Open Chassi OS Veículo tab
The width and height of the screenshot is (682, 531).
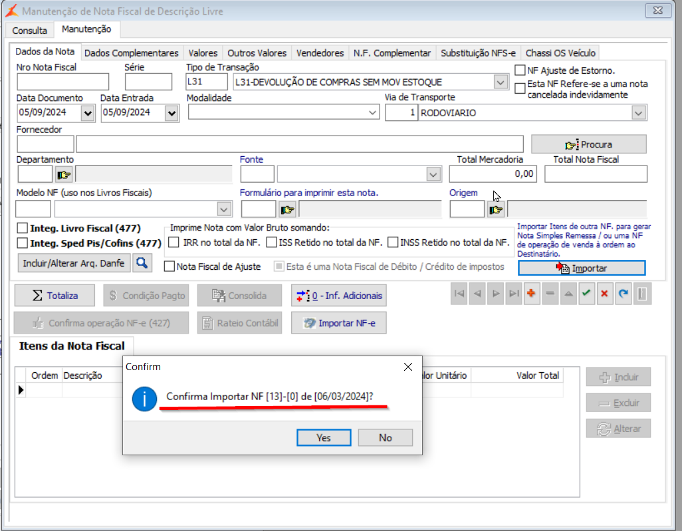[x=560, y=53]
